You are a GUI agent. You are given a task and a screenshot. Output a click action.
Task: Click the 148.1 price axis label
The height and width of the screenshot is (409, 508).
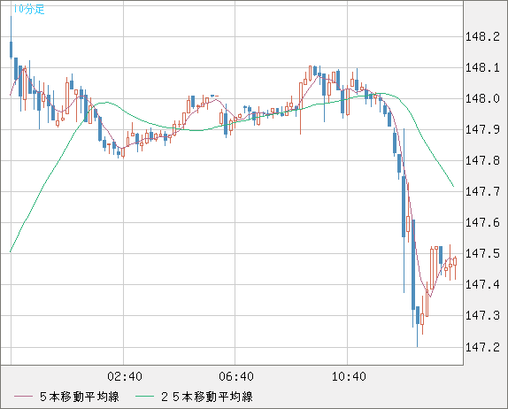(482, 68)
